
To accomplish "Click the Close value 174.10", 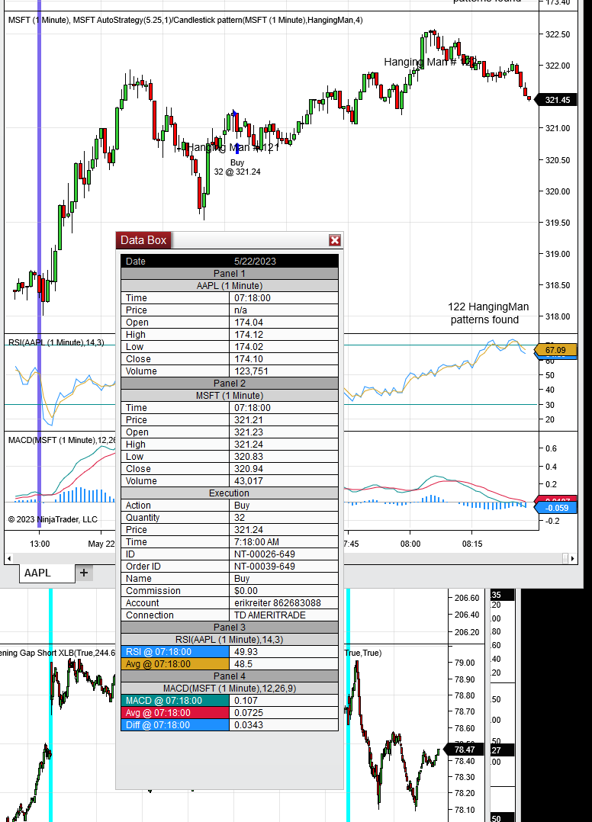I will coord(249,358).
